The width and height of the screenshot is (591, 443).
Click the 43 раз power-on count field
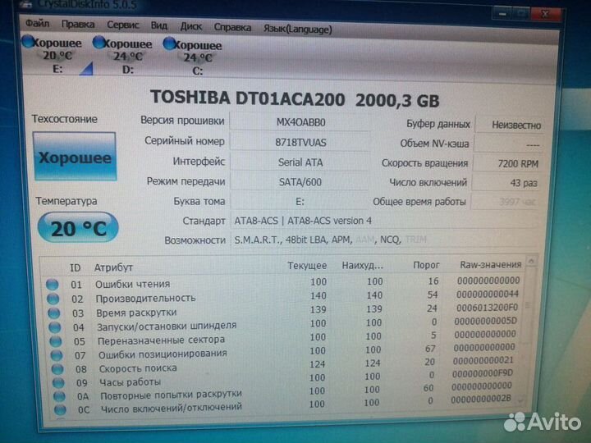tap(507, 183)
